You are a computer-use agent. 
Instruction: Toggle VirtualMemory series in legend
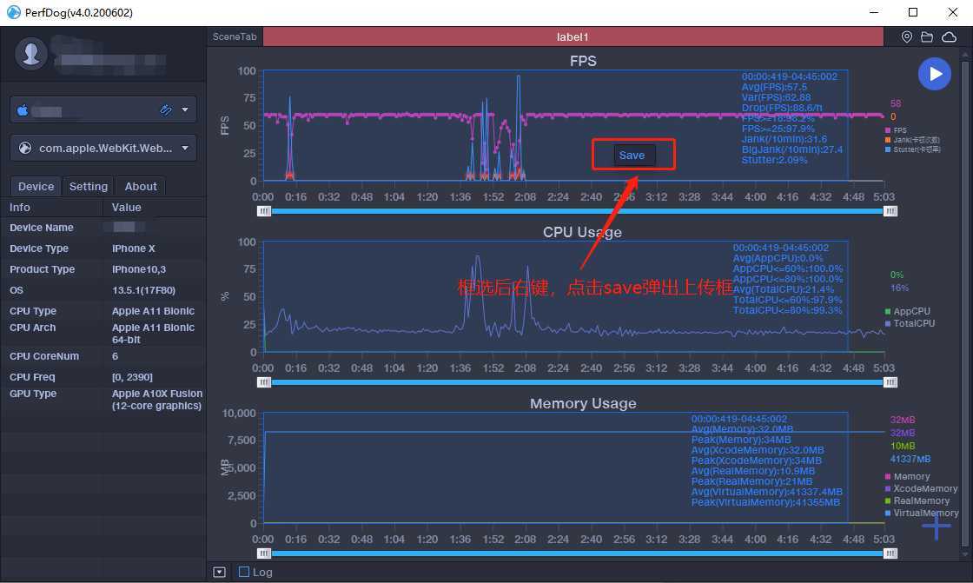click(x=922, y=513)
